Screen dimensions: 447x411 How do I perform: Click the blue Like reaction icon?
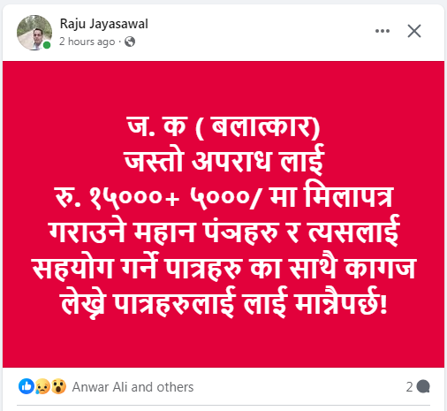[x=27, y=386]
